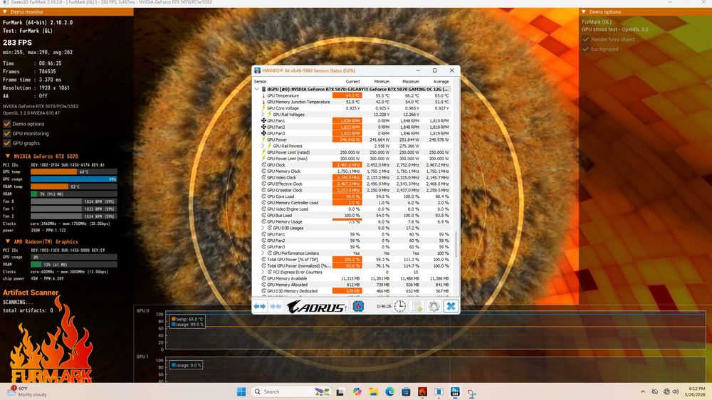Open weather widget showing 60°F
712x400 pixels.
coord(26,391)
